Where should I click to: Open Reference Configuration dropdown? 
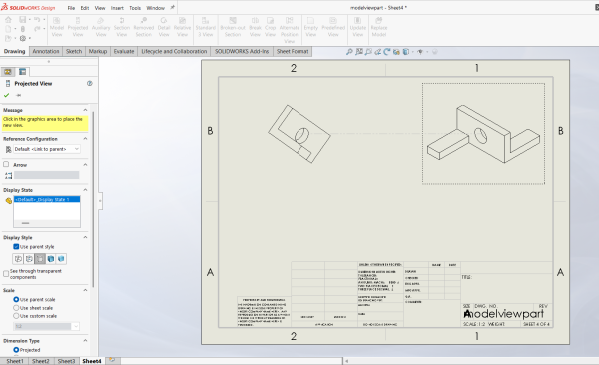[47, 149]
